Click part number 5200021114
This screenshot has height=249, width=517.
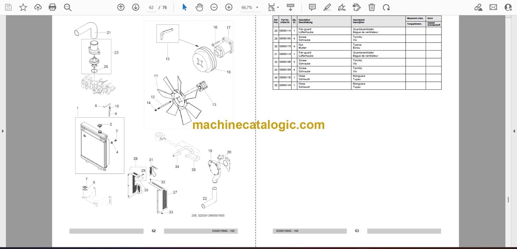tap(285, 31)
